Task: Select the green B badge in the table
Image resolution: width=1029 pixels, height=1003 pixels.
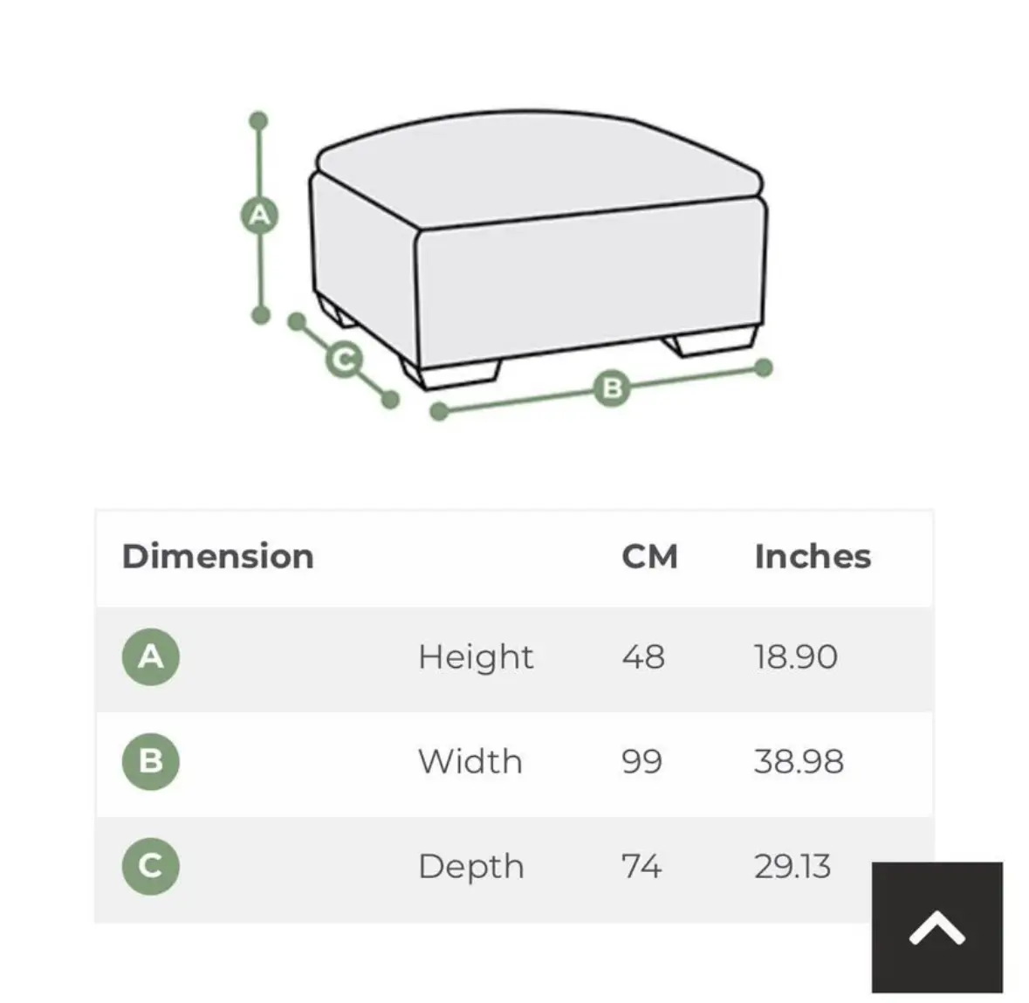Action: tap(151, 761)
